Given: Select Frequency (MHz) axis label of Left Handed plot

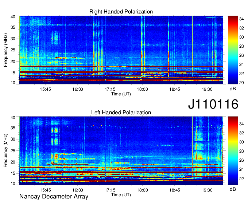Looking at the screenshot, I should coord(5,151).
